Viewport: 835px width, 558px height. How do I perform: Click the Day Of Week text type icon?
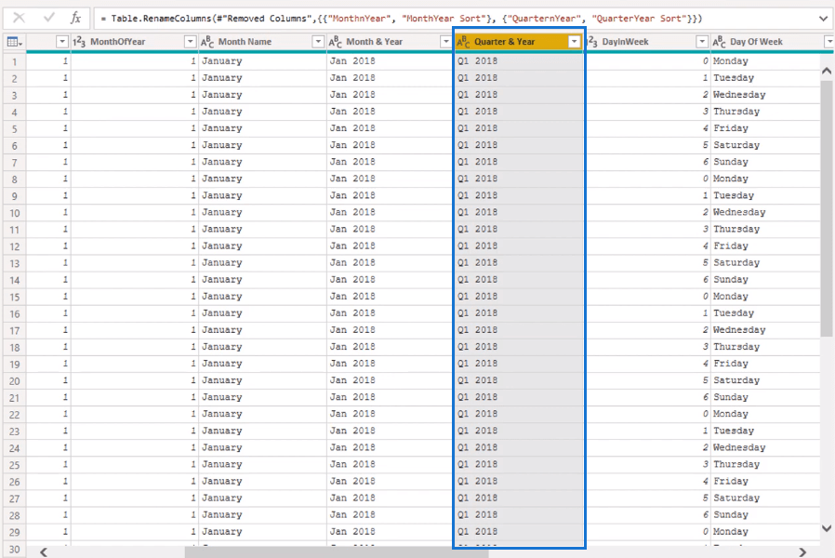[x=719, y=42]
